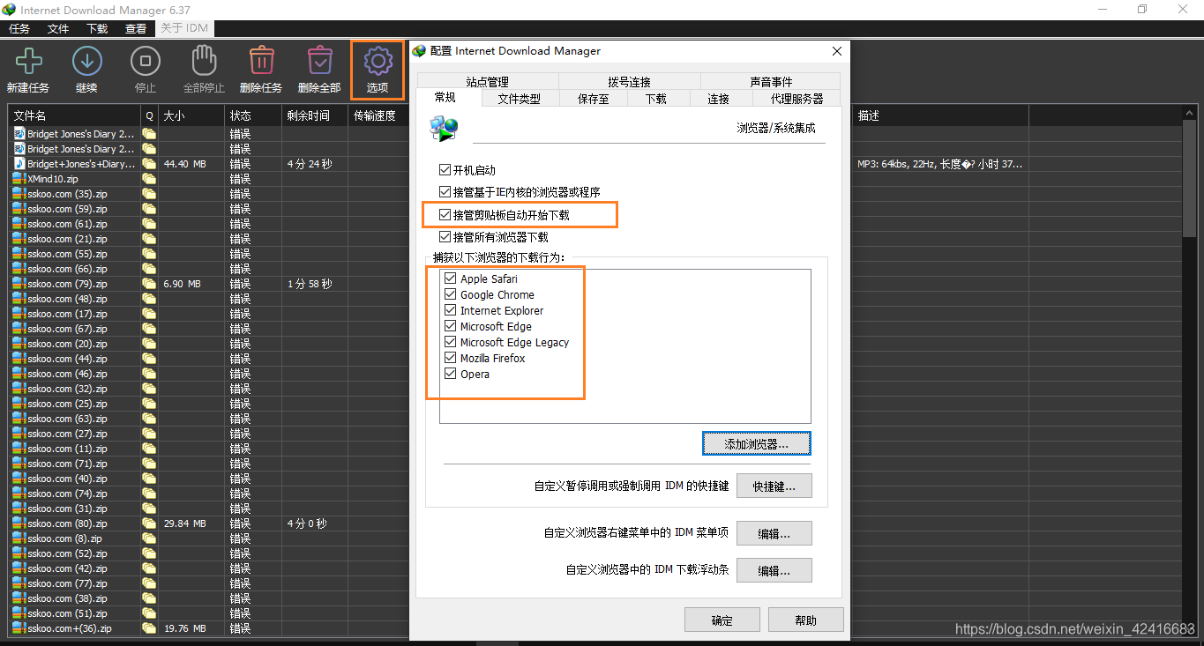Click folder icon for sskoo.com (79).zip row
The image size is (1204, 646).
149,284
